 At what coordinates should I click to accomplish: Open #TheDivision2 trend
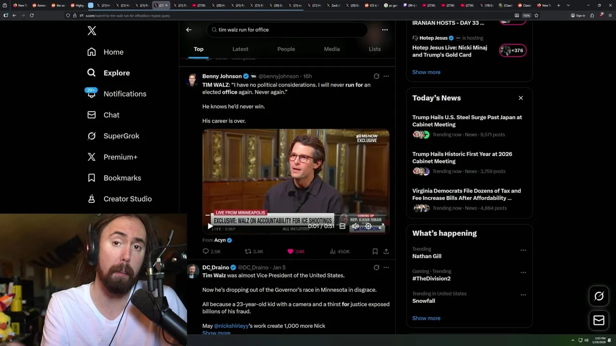click(431, 279)
